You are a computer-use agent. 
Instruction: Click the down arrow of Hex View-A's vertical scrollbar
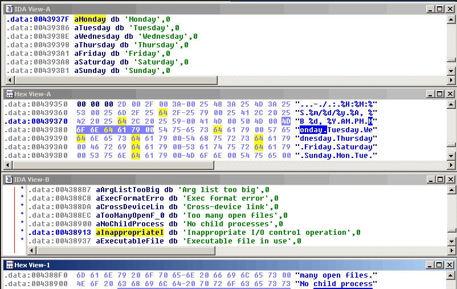pyautogui.click(x=451, y=156)
